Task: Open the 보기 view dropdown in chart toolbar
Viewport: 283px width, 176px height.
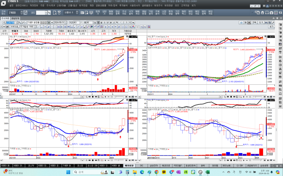Action: (x=271, y=27)
